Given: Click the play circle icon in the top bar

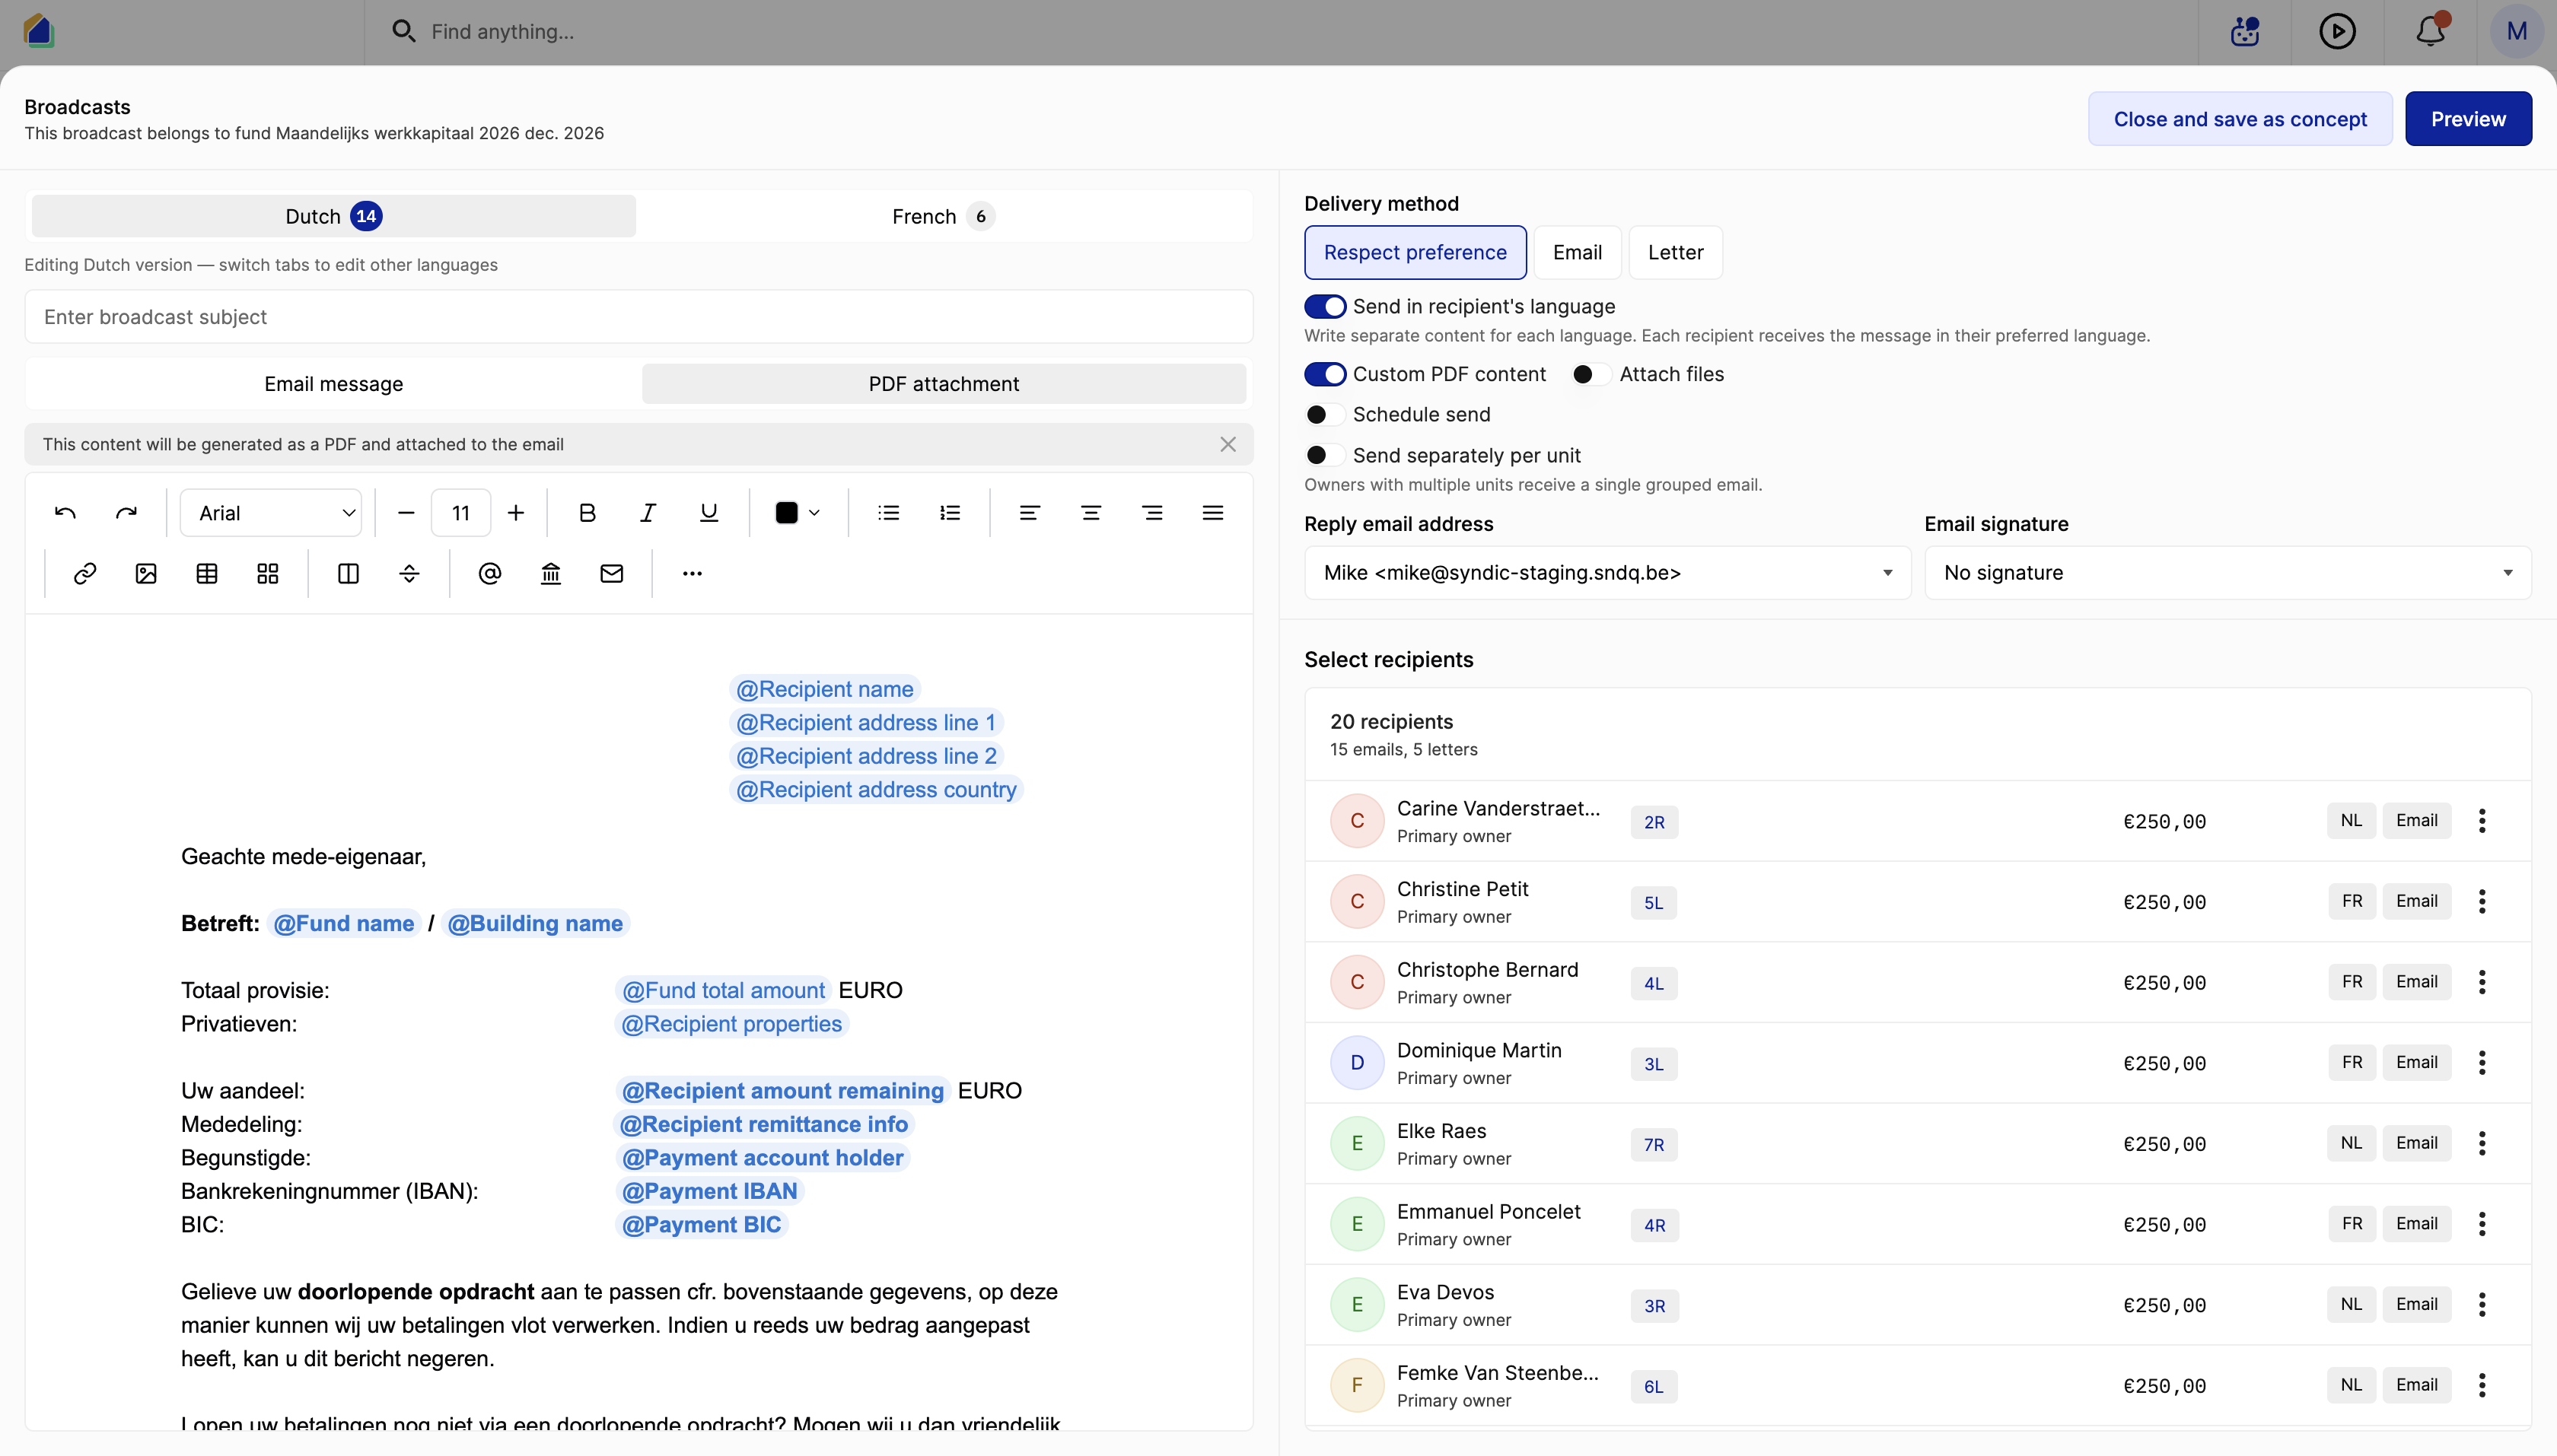Looking at the screenshot, I should click(2337, 31).
